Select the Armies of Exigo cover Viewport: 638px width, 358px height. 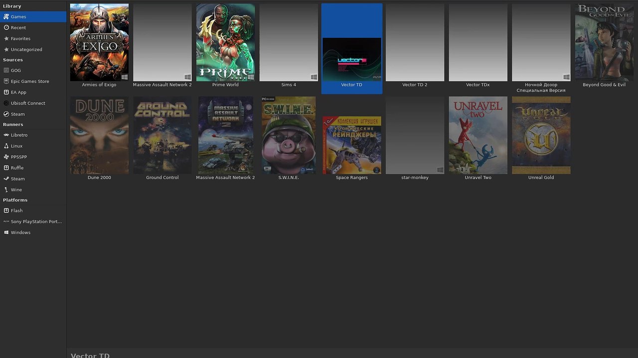pos(99,42)
